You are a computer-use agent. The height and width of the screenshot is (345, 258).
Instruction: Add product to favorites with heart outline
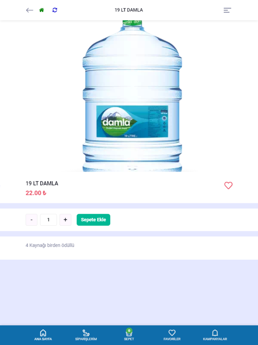coord(229,185)
